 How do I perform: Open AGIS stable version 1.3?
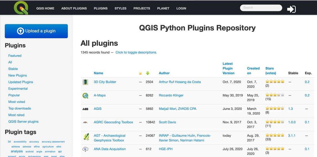(x=290, y=109)
